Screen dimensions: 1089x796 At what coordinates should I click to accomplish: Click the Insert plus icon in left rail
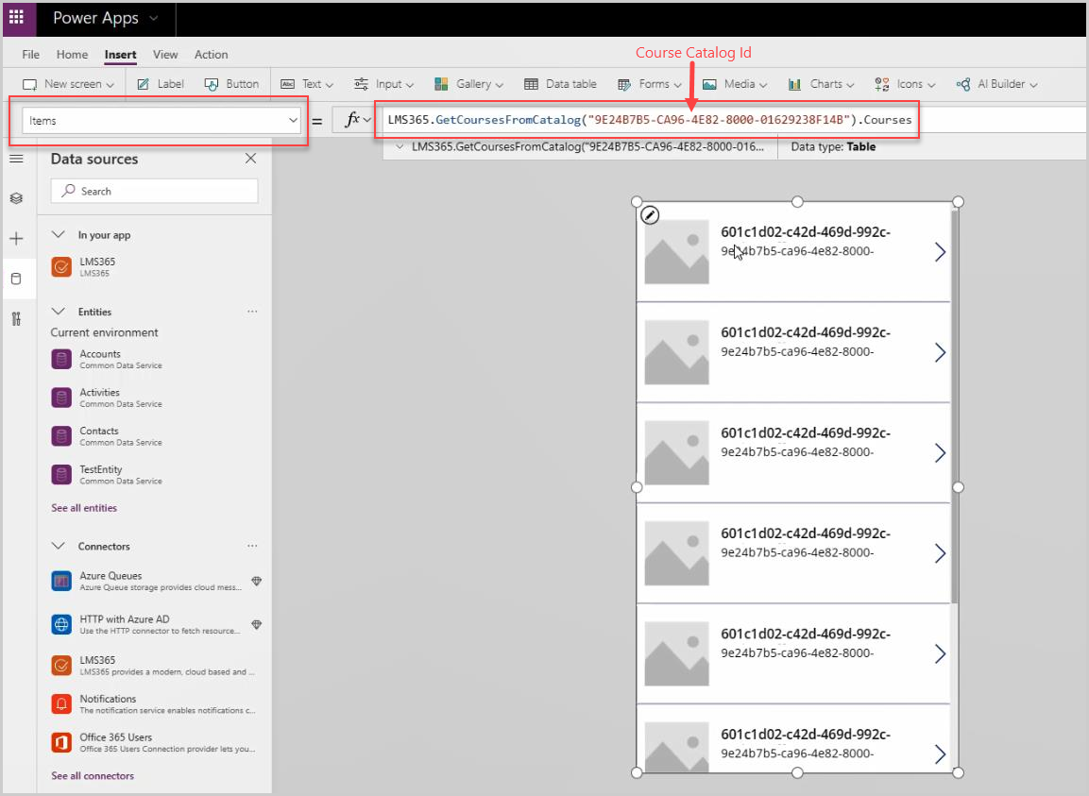[x=16, y=239]
